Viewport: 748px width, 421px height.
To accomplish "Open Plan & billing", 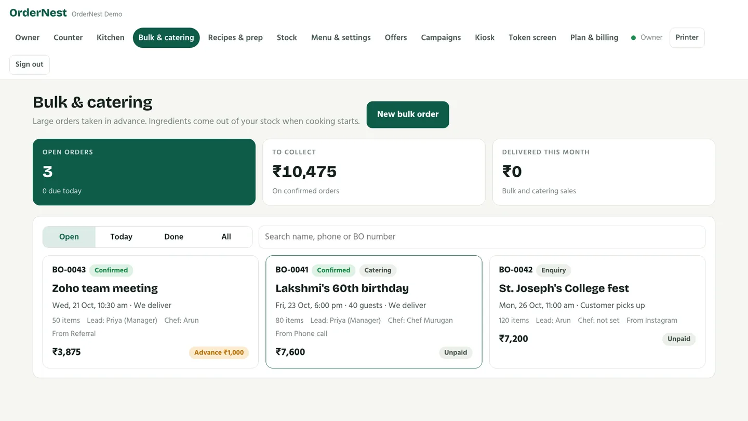I will coord(594,37).
